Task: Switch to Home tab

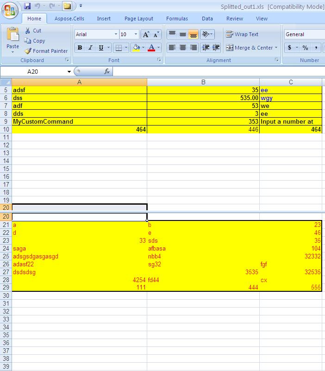Action: (x=34, y=19)
